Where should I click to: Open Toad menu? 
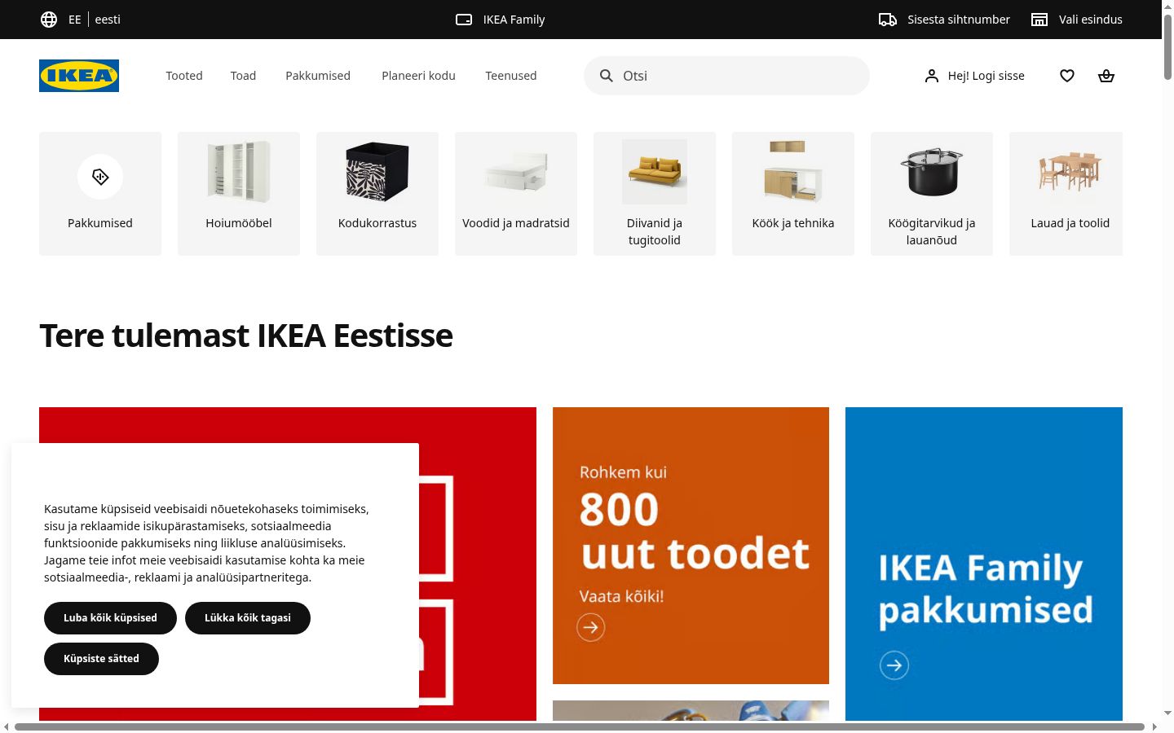tap(243, 76)
